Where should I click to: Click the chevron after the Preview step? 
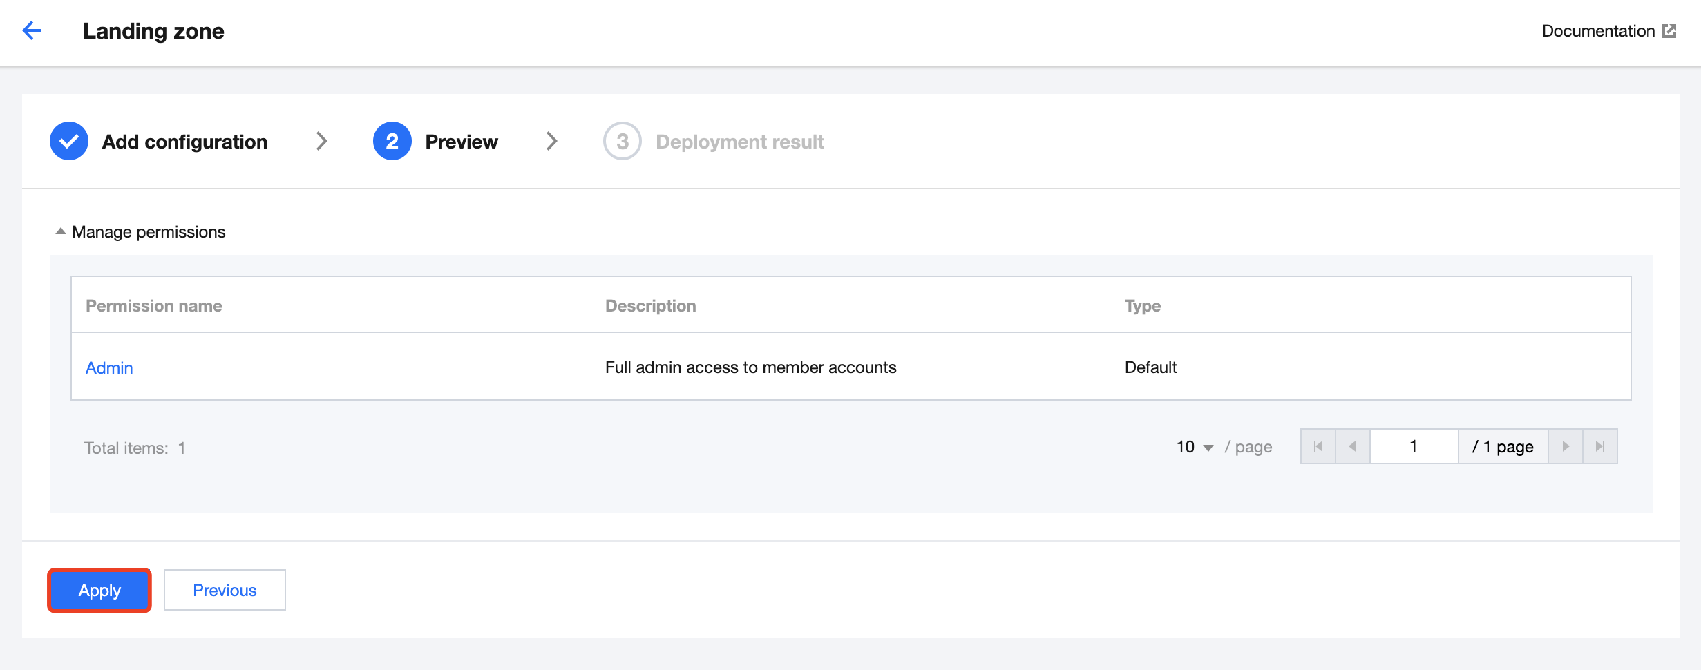[551, 141]
